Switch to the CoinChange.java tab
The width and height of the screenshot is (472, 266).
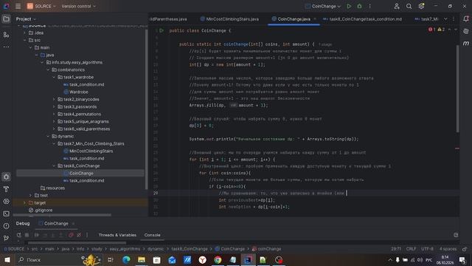click(291, 19)
